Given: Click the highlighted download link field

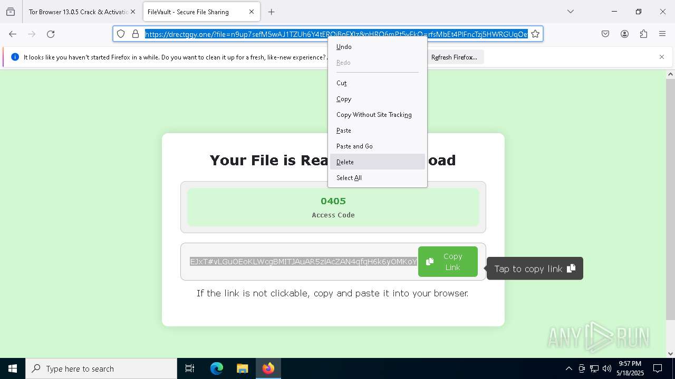Looking at the screenshot, I should 303,262.
